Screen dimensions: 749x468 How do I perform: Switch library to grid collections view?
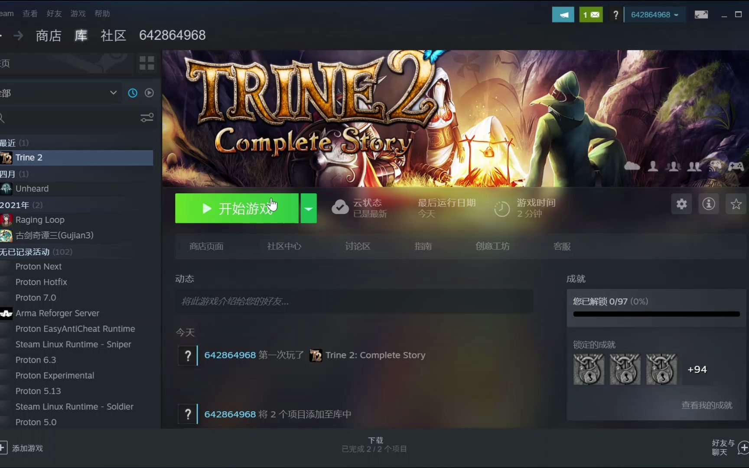(147, 63)
